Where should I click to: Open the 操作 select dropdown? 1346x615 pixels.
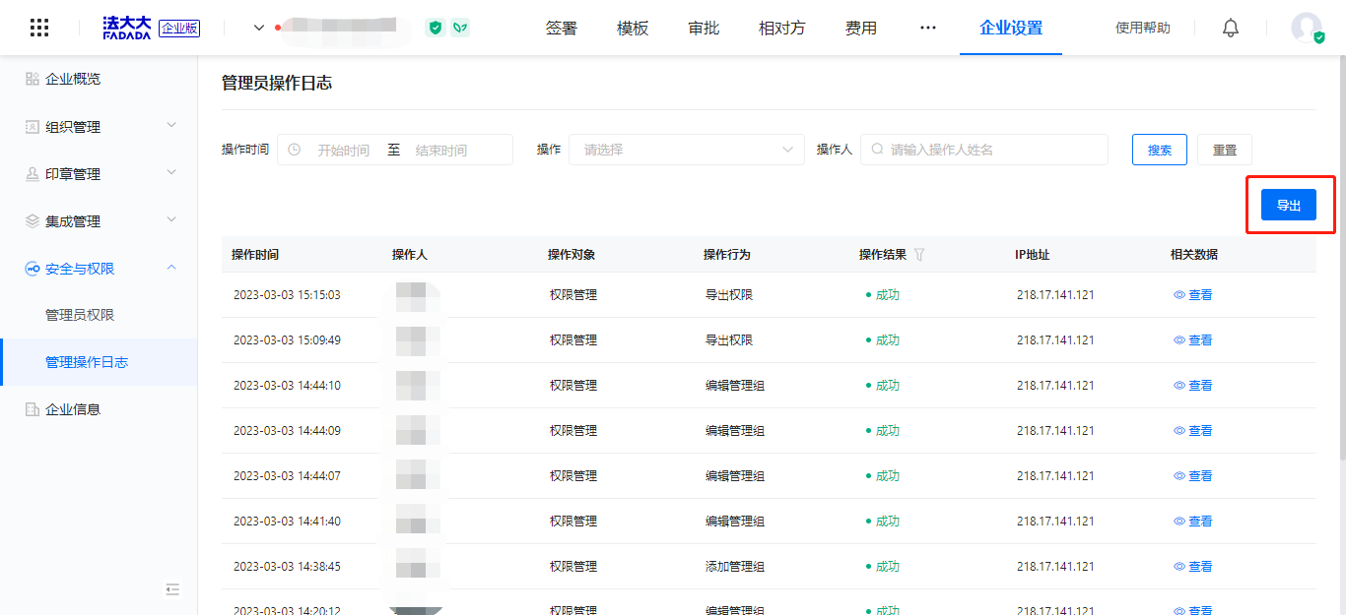tap(687, 150)
